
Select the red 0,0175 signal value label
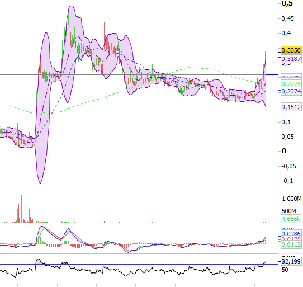(x=291, y=239)
